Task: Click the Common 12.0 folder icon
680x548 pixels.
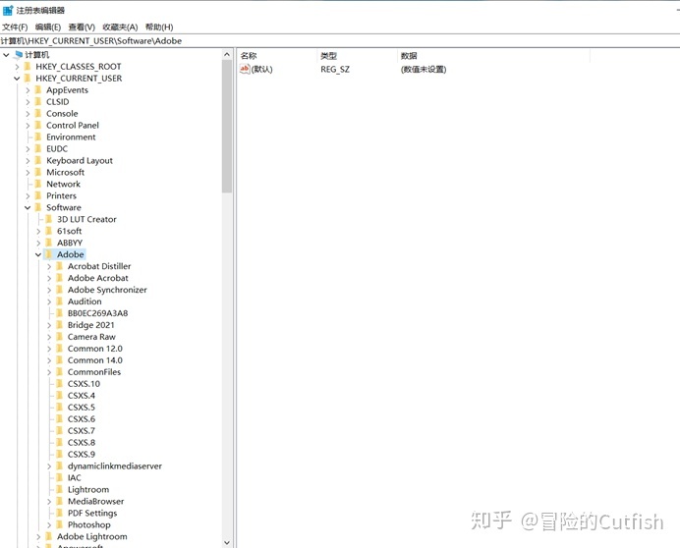Action: pos(60,349)
